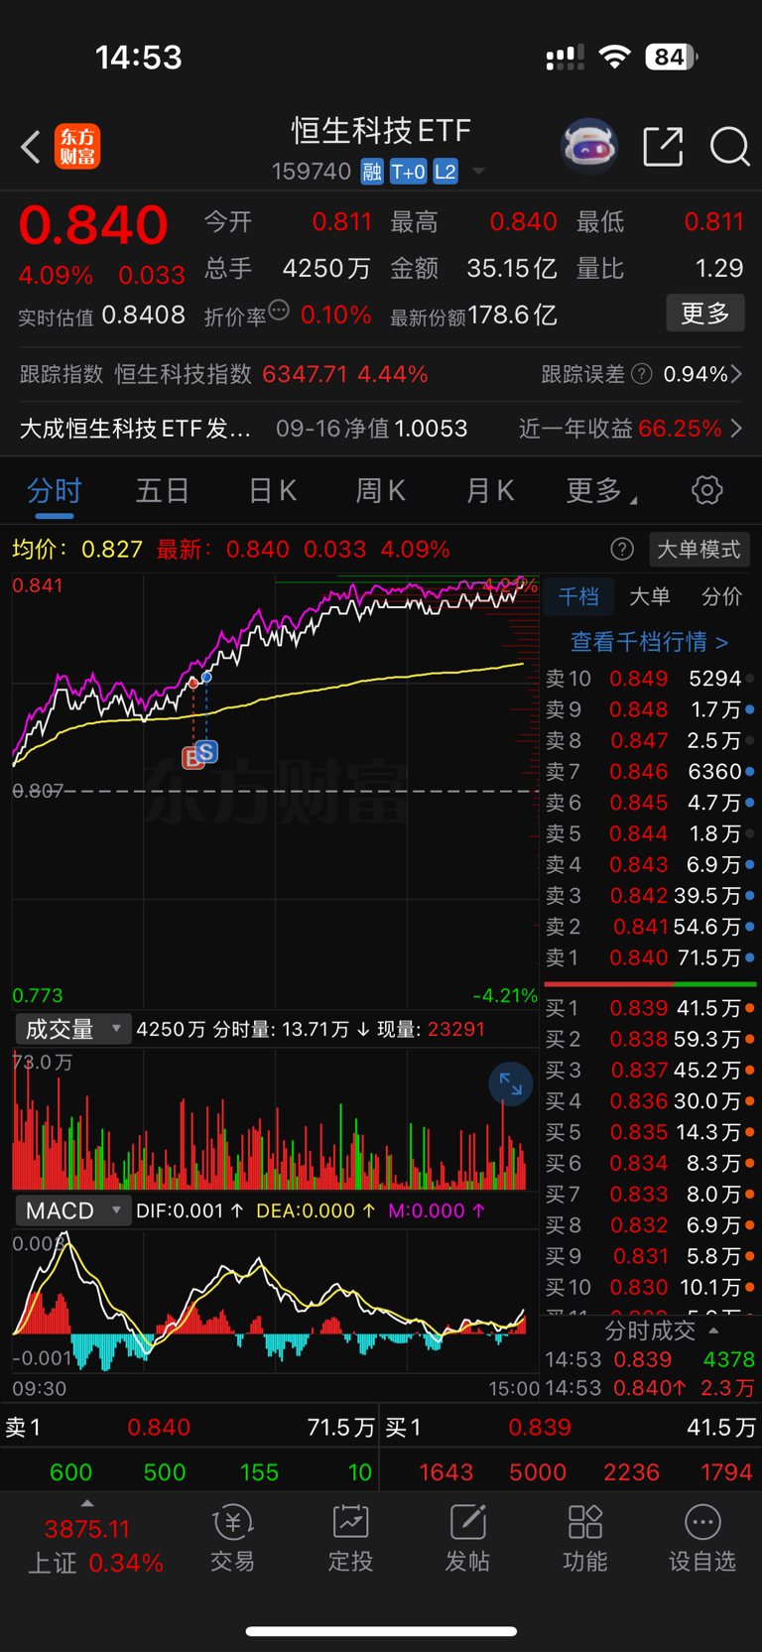Viewport: 763px width, 1652px height.
Task: Switch to 月K chart tab
Action: [490, 490]
